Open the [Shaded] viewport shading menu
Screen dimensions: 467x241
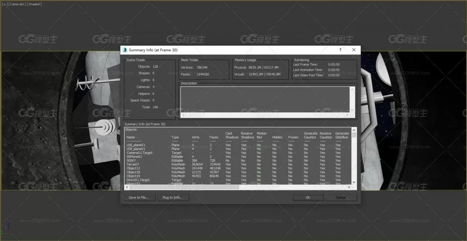click(x=34, y=4)
